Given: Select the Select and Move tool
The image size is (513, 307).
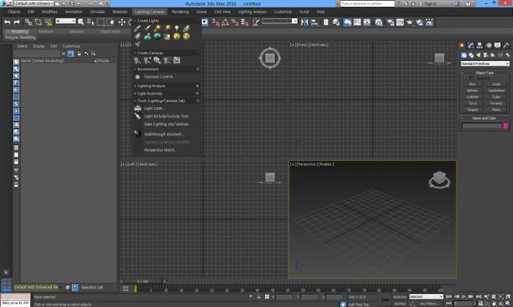Looking at the screenshot, I should tap(122, 22).
